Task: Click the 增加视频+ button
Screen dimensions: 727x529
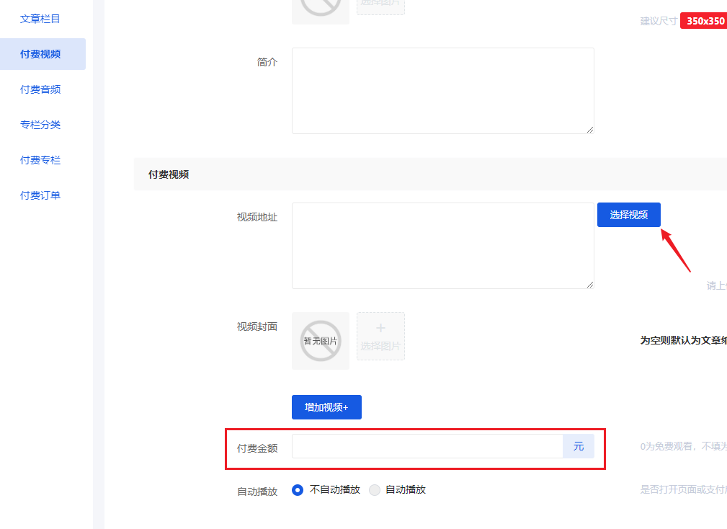Action: pos(326,406)
